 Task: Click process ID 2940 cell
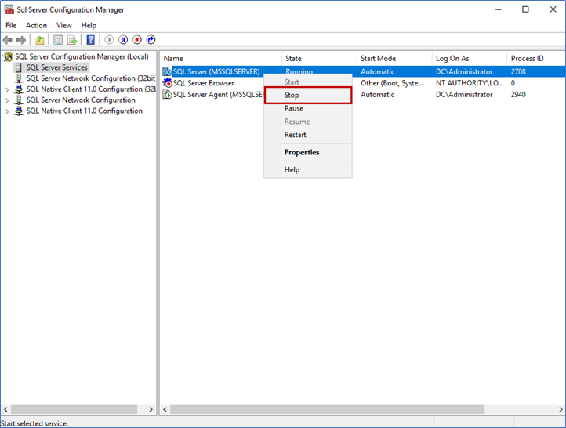point(518,95)
